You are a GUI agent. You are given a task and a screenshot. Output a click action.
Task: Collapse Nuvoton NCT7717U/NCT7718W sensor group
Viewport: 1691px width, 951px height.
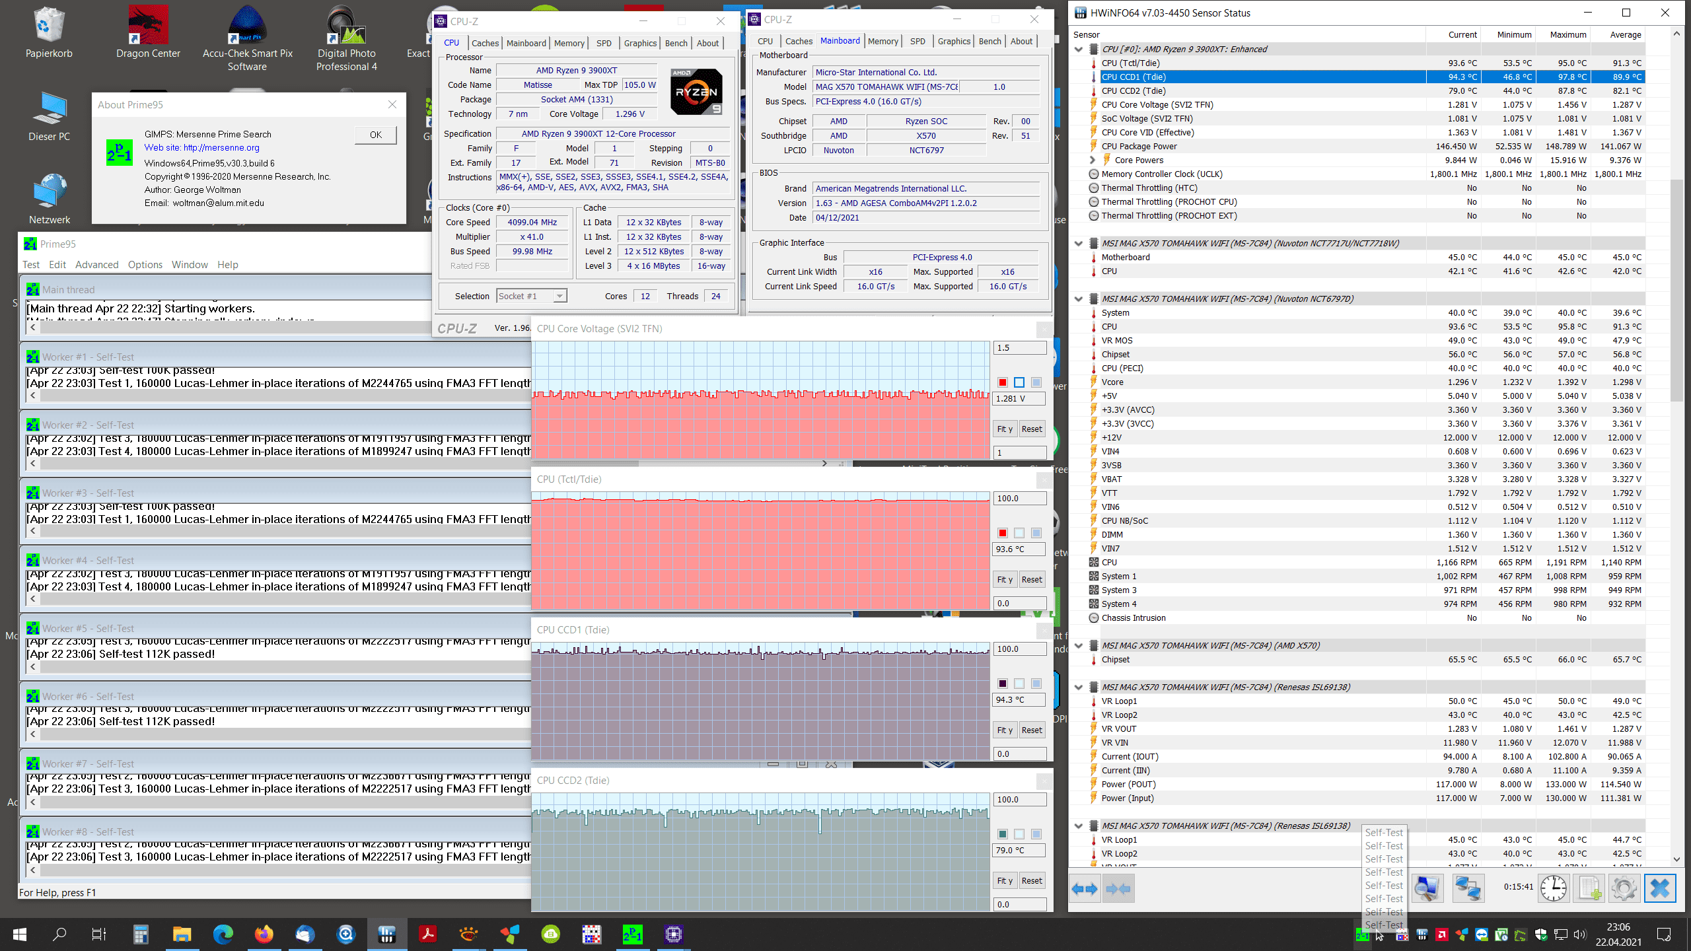pos(1079,244)
